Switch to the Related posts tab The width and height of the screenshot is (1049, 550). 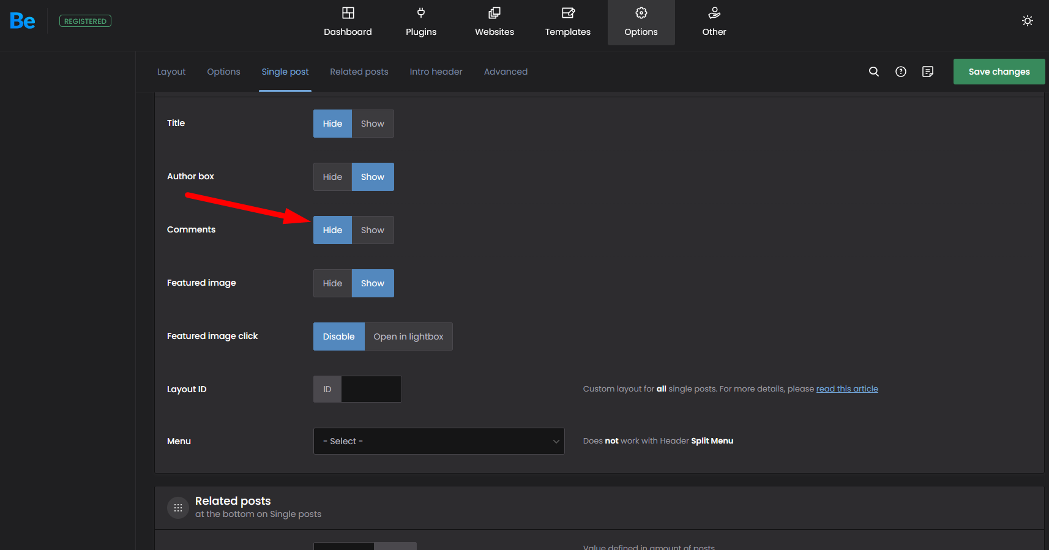coord(359,72)
